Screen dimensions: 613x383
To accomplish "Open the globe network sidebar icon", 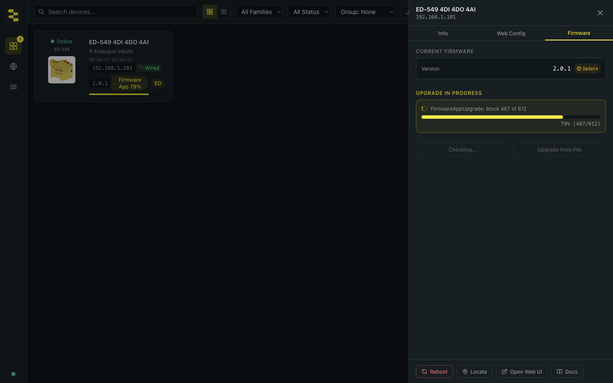I will click(13, 66).
